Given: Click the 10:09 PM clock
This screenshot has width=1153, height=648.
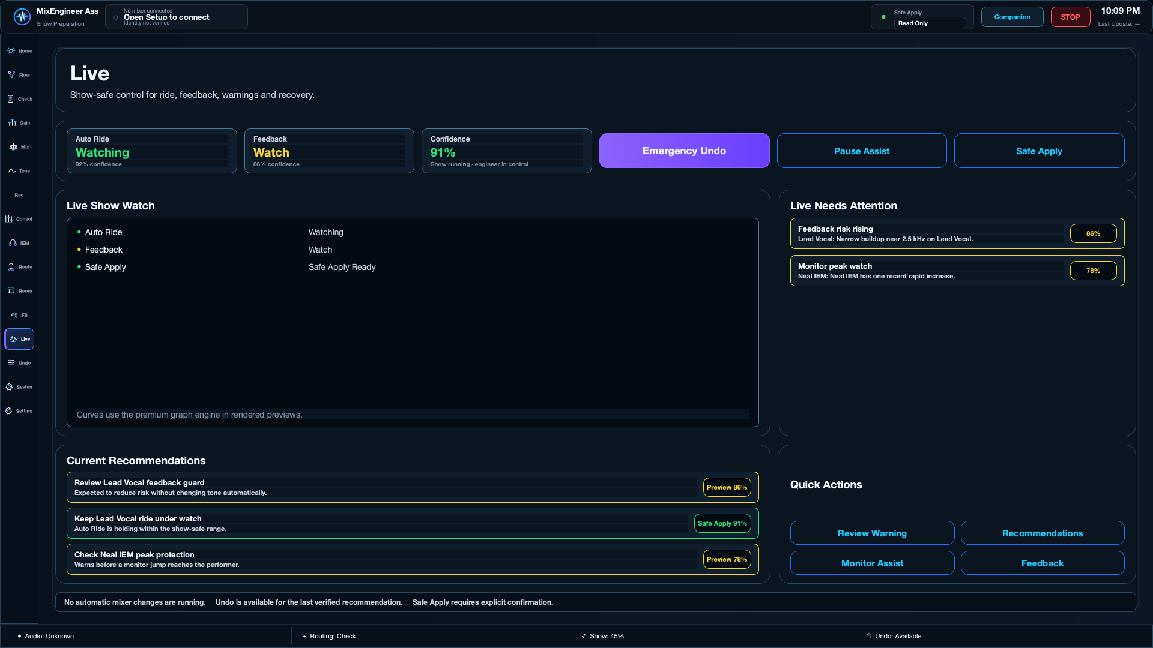Looking at the screenshot, I should [1120, 11].
